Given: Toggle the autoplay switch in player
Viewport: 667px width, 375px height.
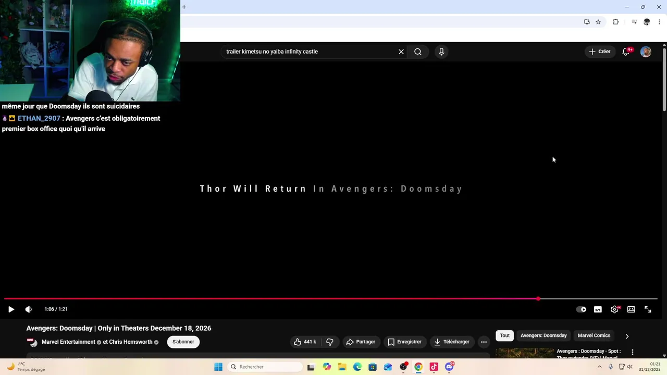Looking at the screenshot, I should pos(581,309).
